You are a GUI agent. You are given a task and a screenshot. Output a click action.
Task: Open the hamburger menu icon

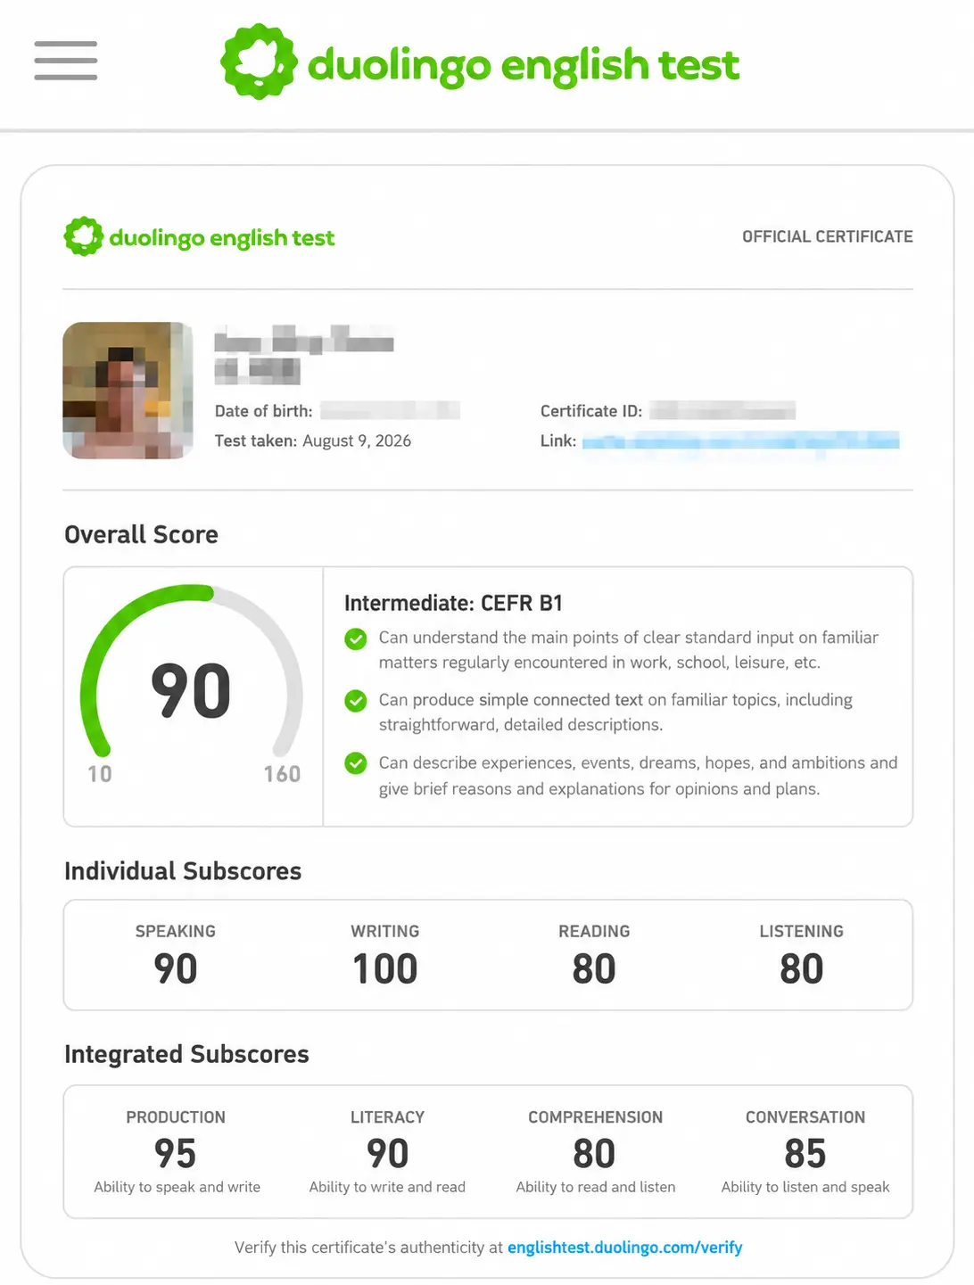click(66, 61)
